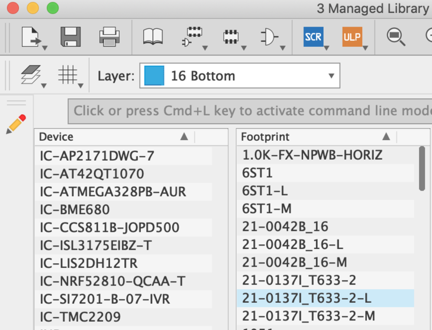This screenshot has width=432, height=330.
Task: Click the toolbar drag handle above the pencil
Action: [x=17, y=103]
